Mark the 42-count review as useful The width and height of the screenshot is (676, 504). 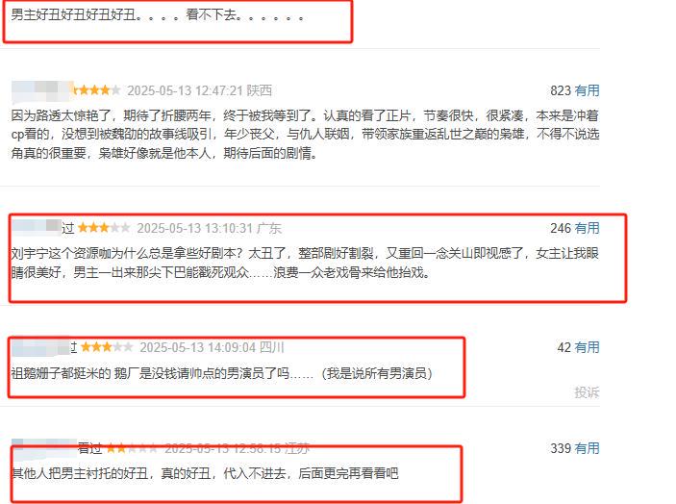coord(587,347)
